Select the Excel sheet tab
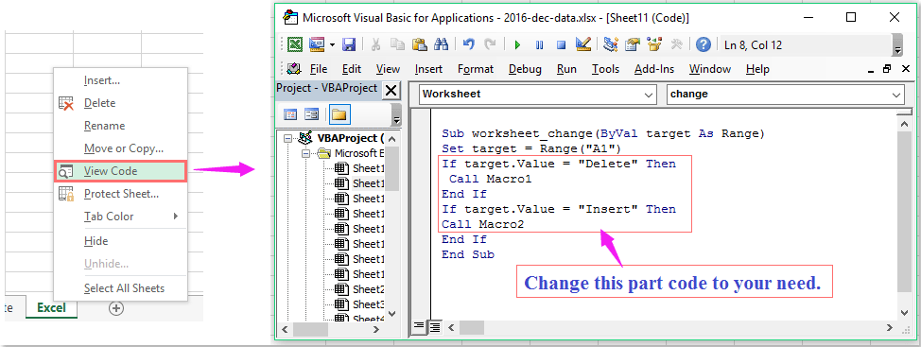 (51, 307)
